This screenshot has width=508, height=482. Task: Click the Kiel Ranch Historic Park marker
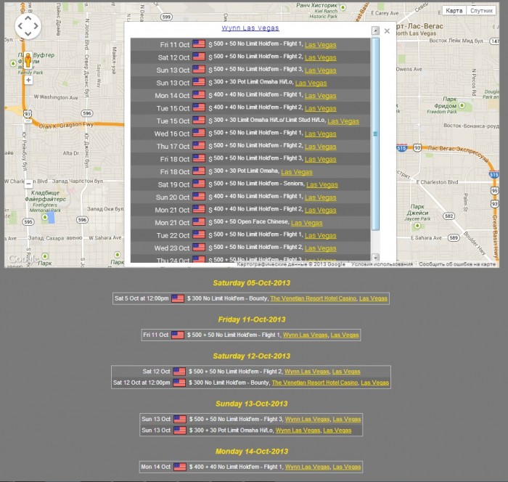coord(343,7)
